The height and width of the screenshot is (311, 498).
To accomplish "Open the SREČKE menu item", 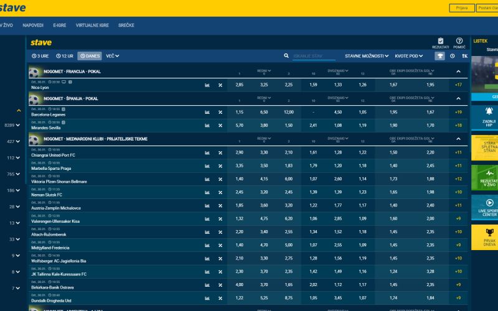I will [126, 26].
